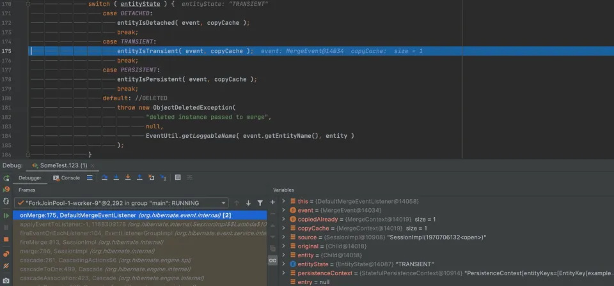The width and height of the screenshot is (614, 286).
Task: Click the move watch up triangle icon
Action: click(x=272, y=225)
